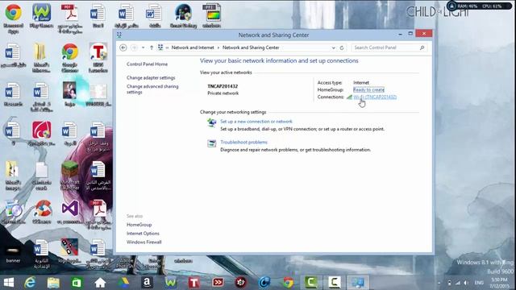516x290 pixels.
Task: Click the green Camtasia taskbar icon
Action: [x=311, y=283]
